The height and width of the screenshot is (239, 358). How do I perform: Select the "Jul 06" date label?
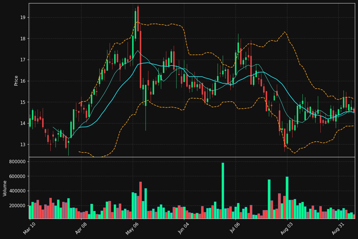(236, 228)
